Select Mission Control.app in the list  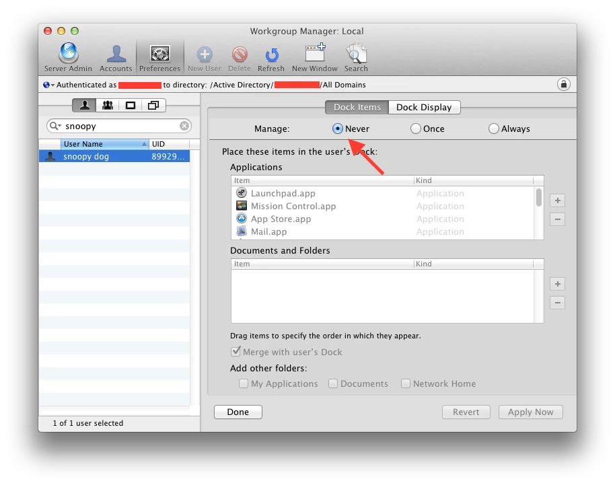382,207
